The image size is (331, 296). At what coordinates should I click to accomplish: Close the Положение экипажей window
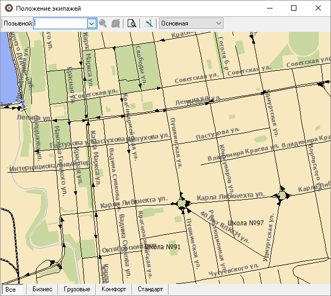tap(318, 9)
